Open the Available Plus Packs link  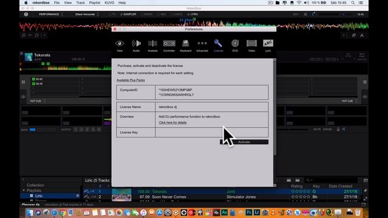coord(131,80)
